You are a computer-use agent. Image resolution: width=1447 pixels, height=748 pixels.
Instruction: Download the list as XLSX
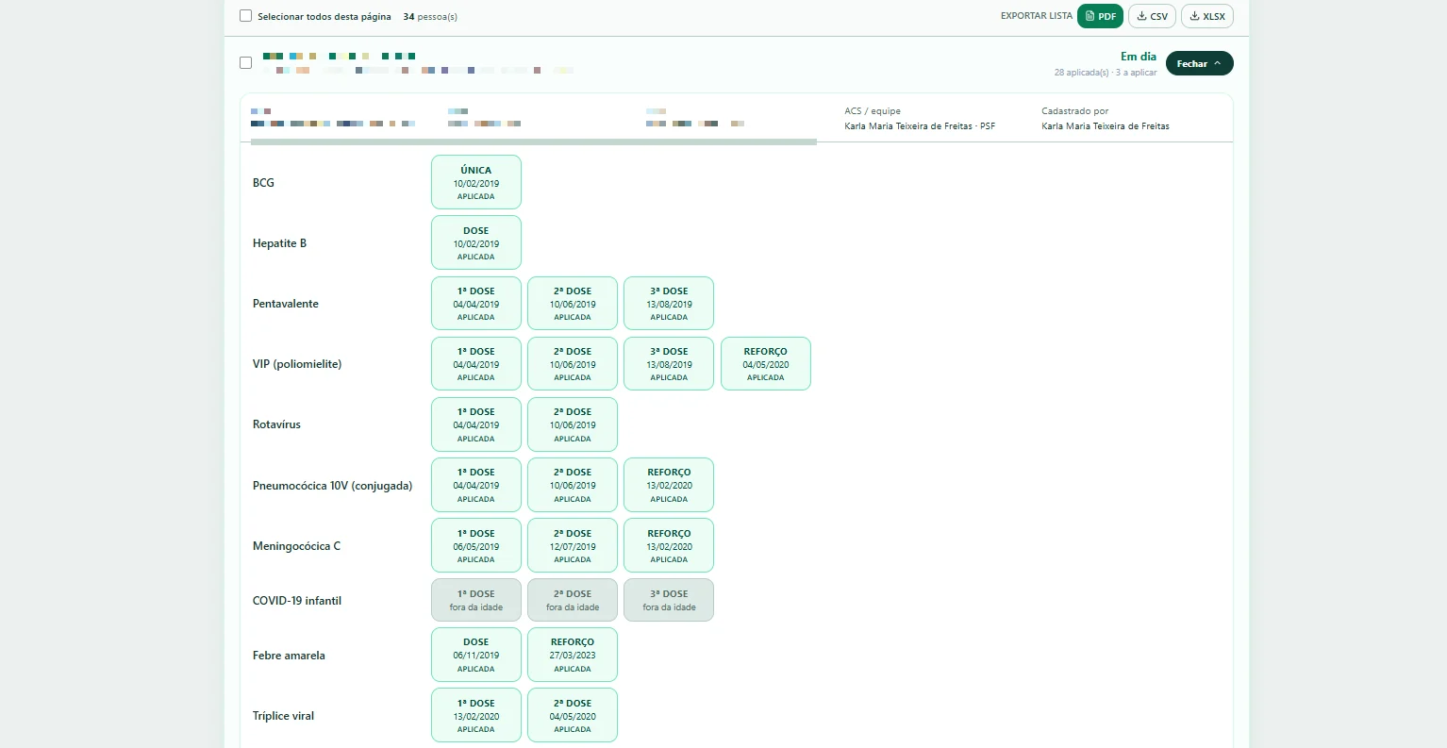pyautogui.click(x=1207, y=16)
